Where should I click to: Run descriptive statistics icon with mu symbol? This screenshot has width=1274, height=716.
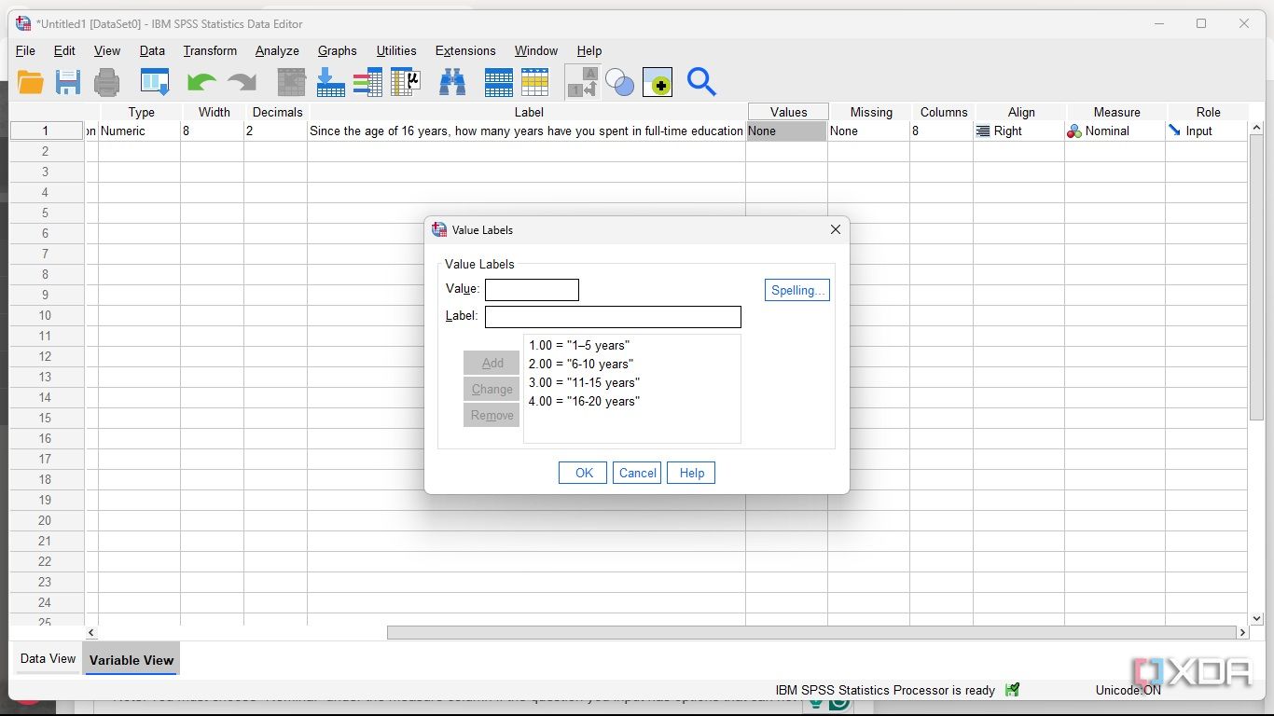(406, 82)
